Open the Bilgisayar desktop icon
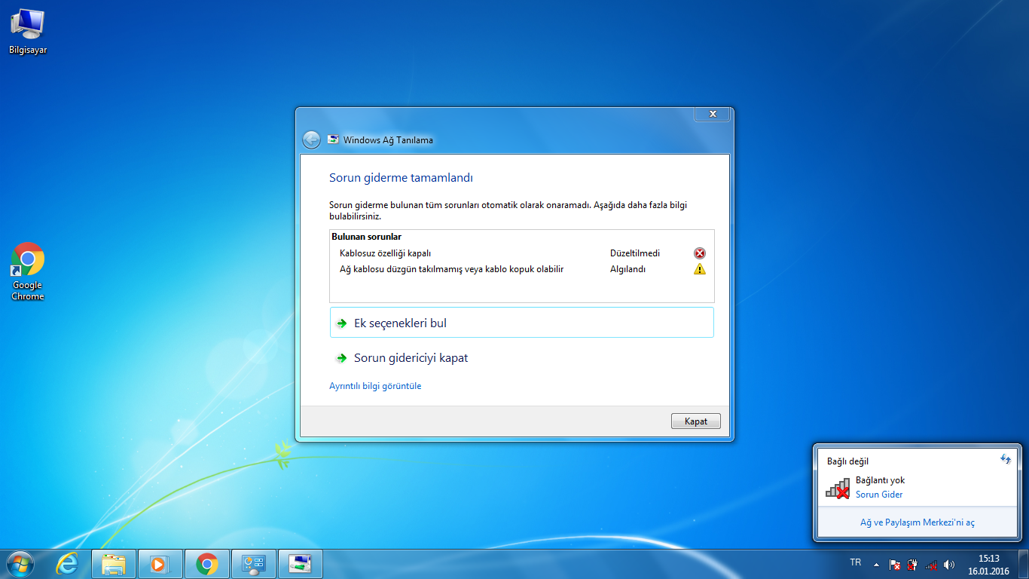 tap(28, 32)
